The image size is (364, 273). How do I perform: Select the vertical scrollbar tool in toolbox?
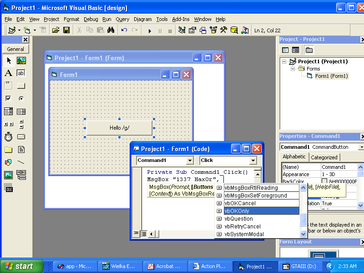click(21, 124)
